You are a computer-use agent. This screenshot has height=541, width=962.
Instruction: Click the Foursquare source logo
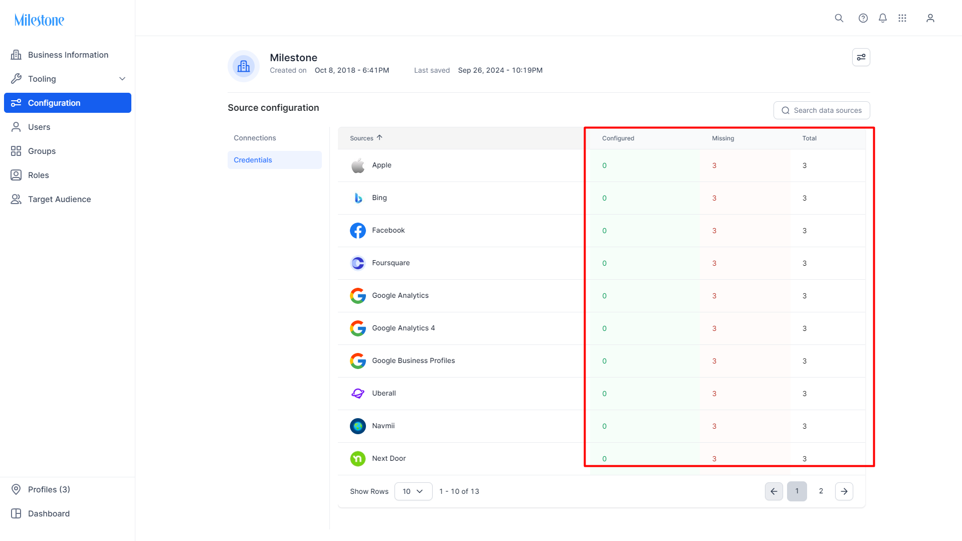pos(358,263)
